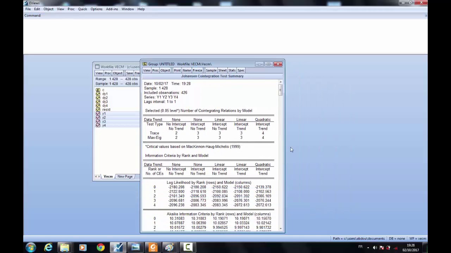This screenshot has height=253, width=451.
Task: Select the dy3 series icon in workfile
Action: coord(98,102)
